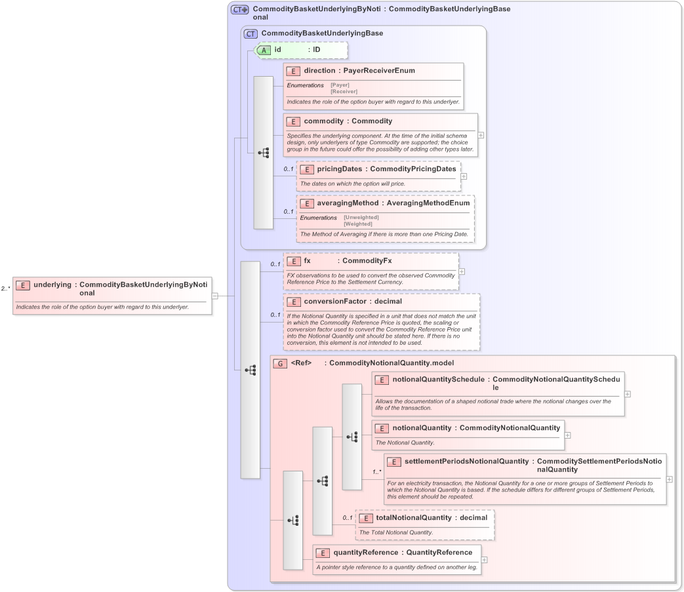Click the choice compositor icon beside notionalQuantity
Viewport: 684px width, 592px height.
pyautogui.click(x=352, y=437)
